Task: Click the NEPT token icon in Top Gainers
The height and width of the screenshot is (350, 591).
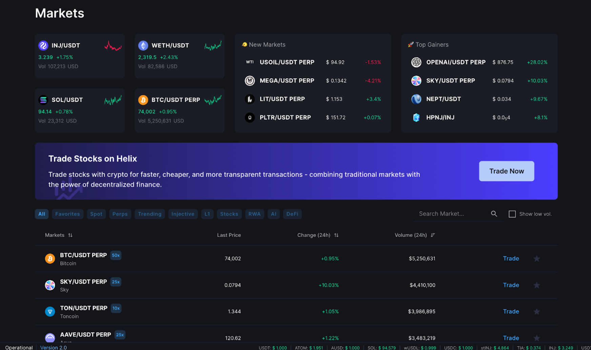Action: pos(416,99)
